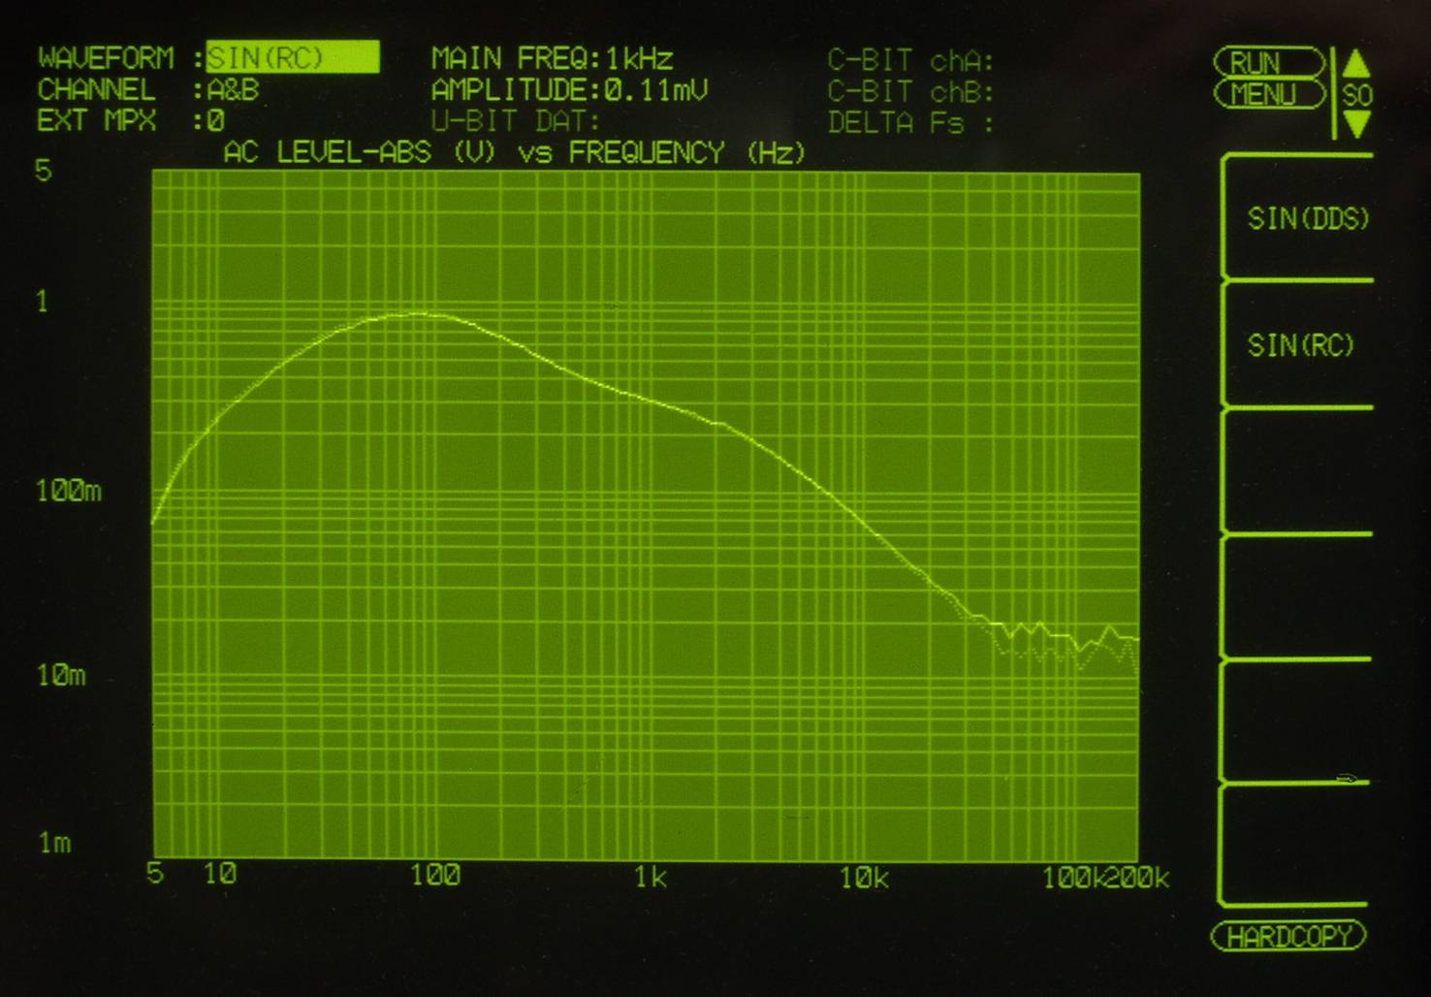The height and width of the screenshot is (997, 1431).
Task: Choose the SIN(RC) softkey option
Action: click(1300, 345)
